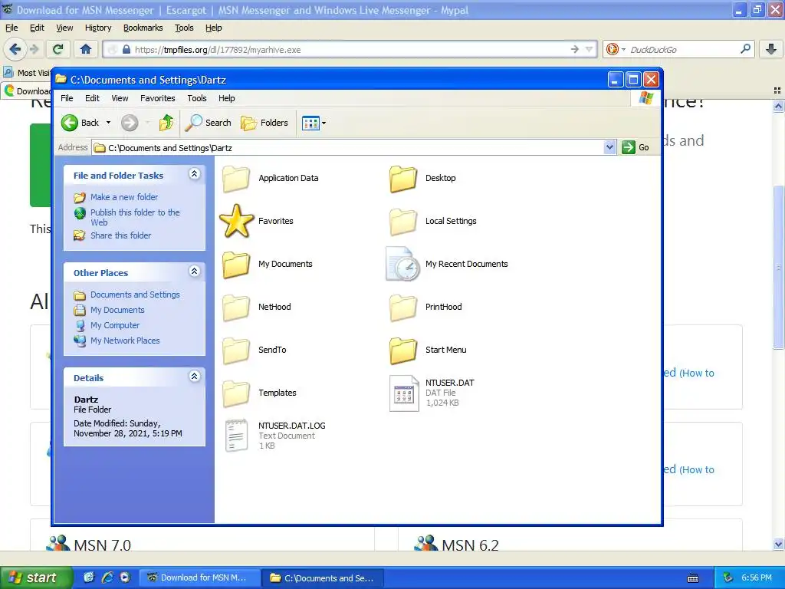Select the Templates folder icon
Image resolution: width=785 pixels, height=589 pixels.
click(x=236, y=393)
